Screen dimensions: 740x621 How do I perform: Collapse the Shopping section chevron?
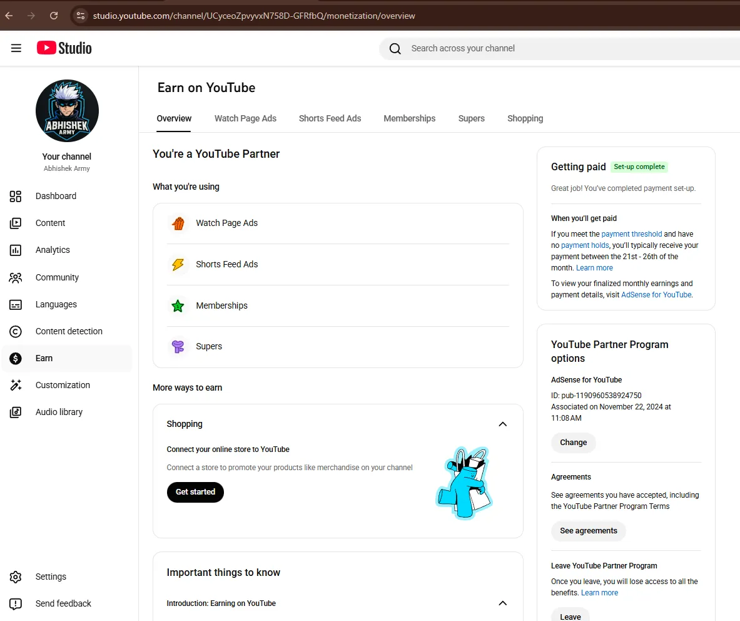503,424
